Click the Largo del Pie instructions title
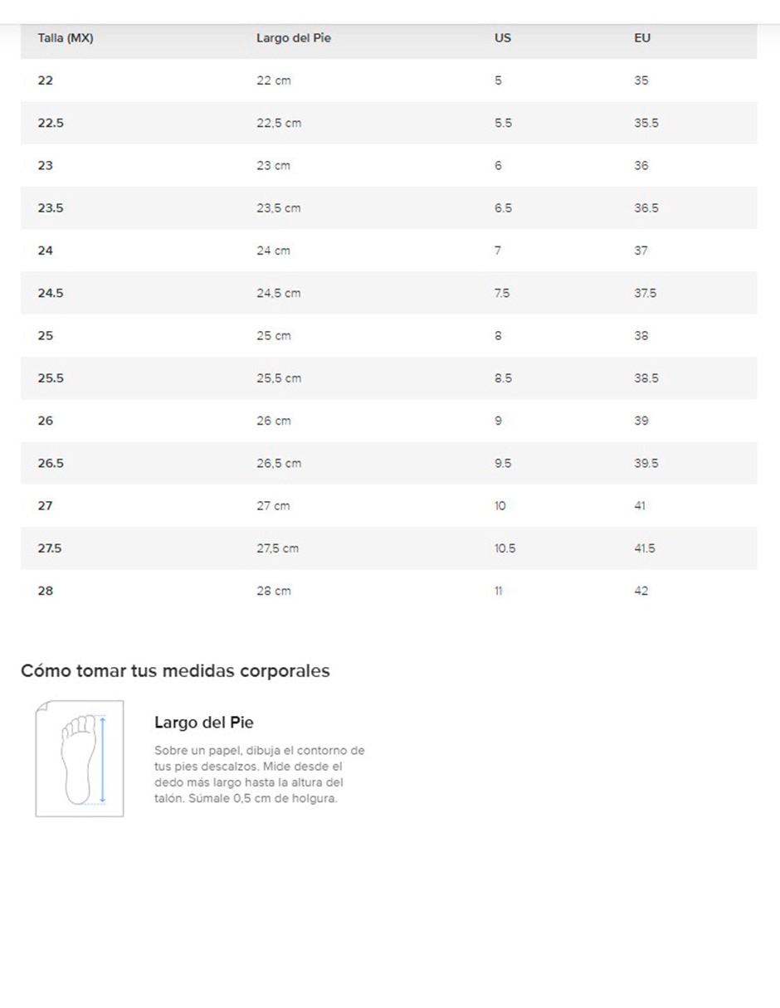This screenshot has width=780, height=1008. point(204,723)
